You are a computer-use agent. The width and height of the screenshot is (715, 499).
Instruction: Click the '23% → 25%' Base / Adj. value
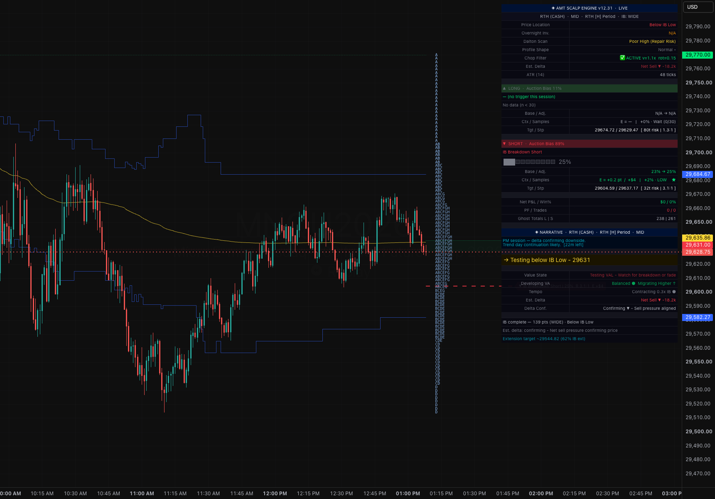click(663, 172)
